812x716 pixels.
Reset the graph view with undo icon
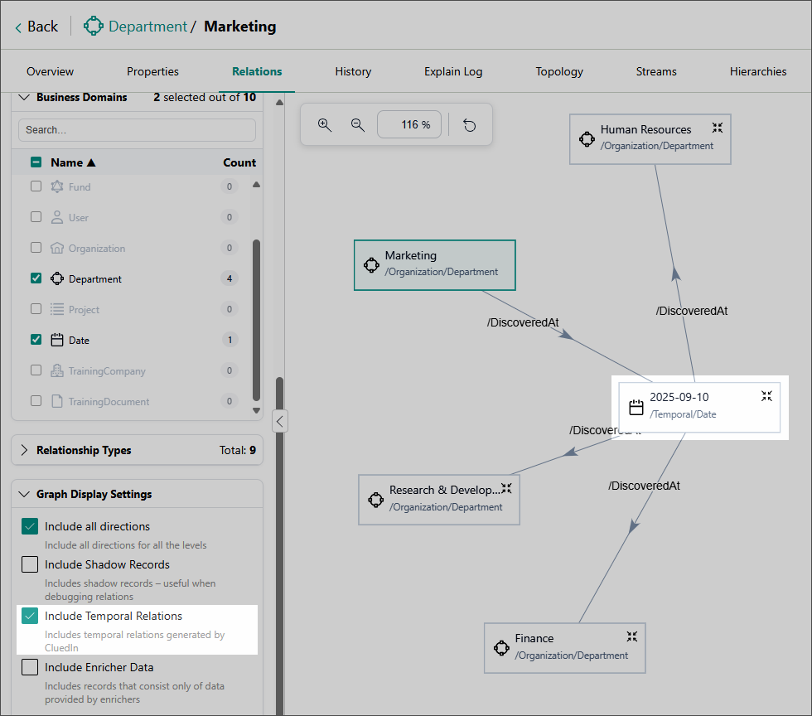pos(470,125)
